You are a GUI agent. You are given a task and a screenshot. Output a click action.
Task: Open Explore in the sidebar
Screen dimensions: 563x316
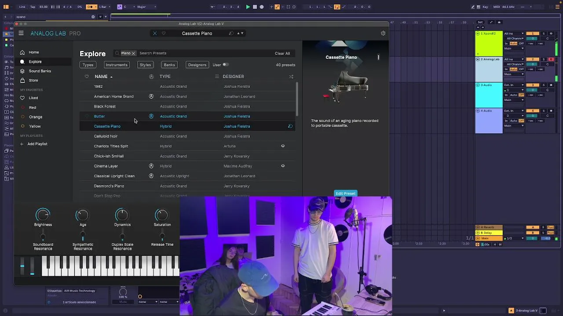point(35,62)
